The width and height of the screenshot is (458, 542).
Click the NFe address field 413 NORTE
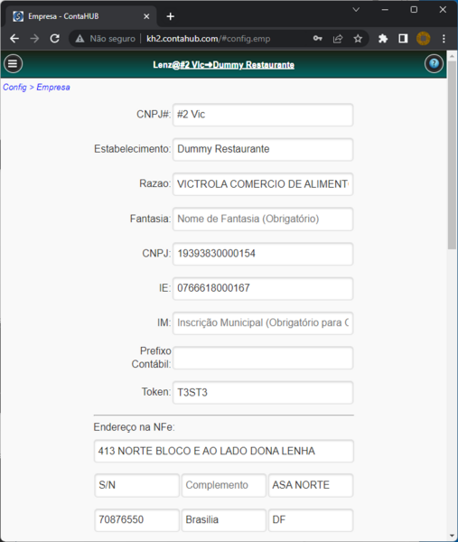pyautogui.click(x=224, y=451)
